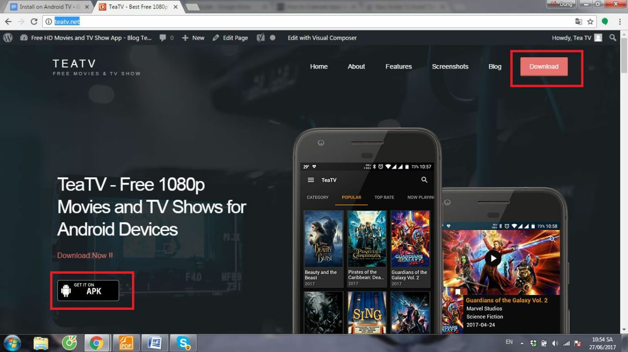The height and width of the screenshot is (352, 628).
Task: Click Edit with Visual Composer link
Action: click(322, 38)
